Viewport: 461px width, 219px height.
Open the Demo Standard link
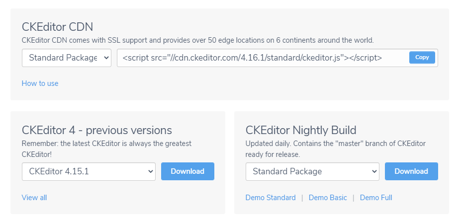271,198
